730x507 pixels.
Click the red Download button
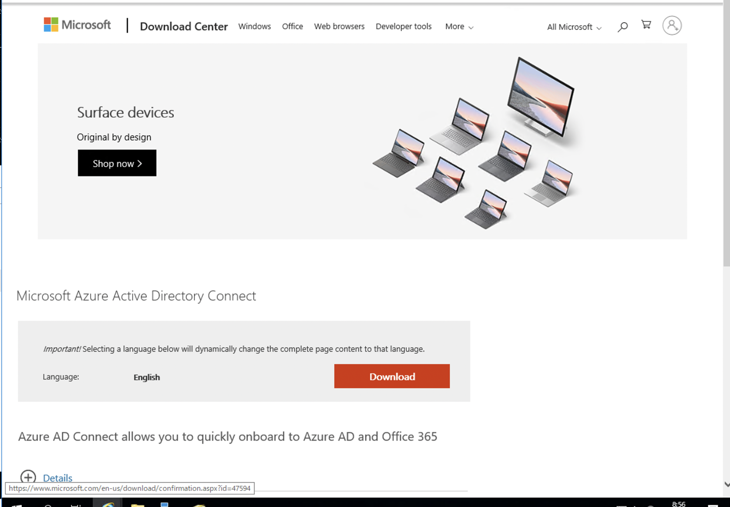coord(392,376)
